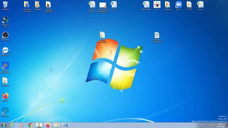Image resolution: width=228 pixels, height=128 pixels.
Task: Select the Word document desktop icon
Action: tap(114, 6)
